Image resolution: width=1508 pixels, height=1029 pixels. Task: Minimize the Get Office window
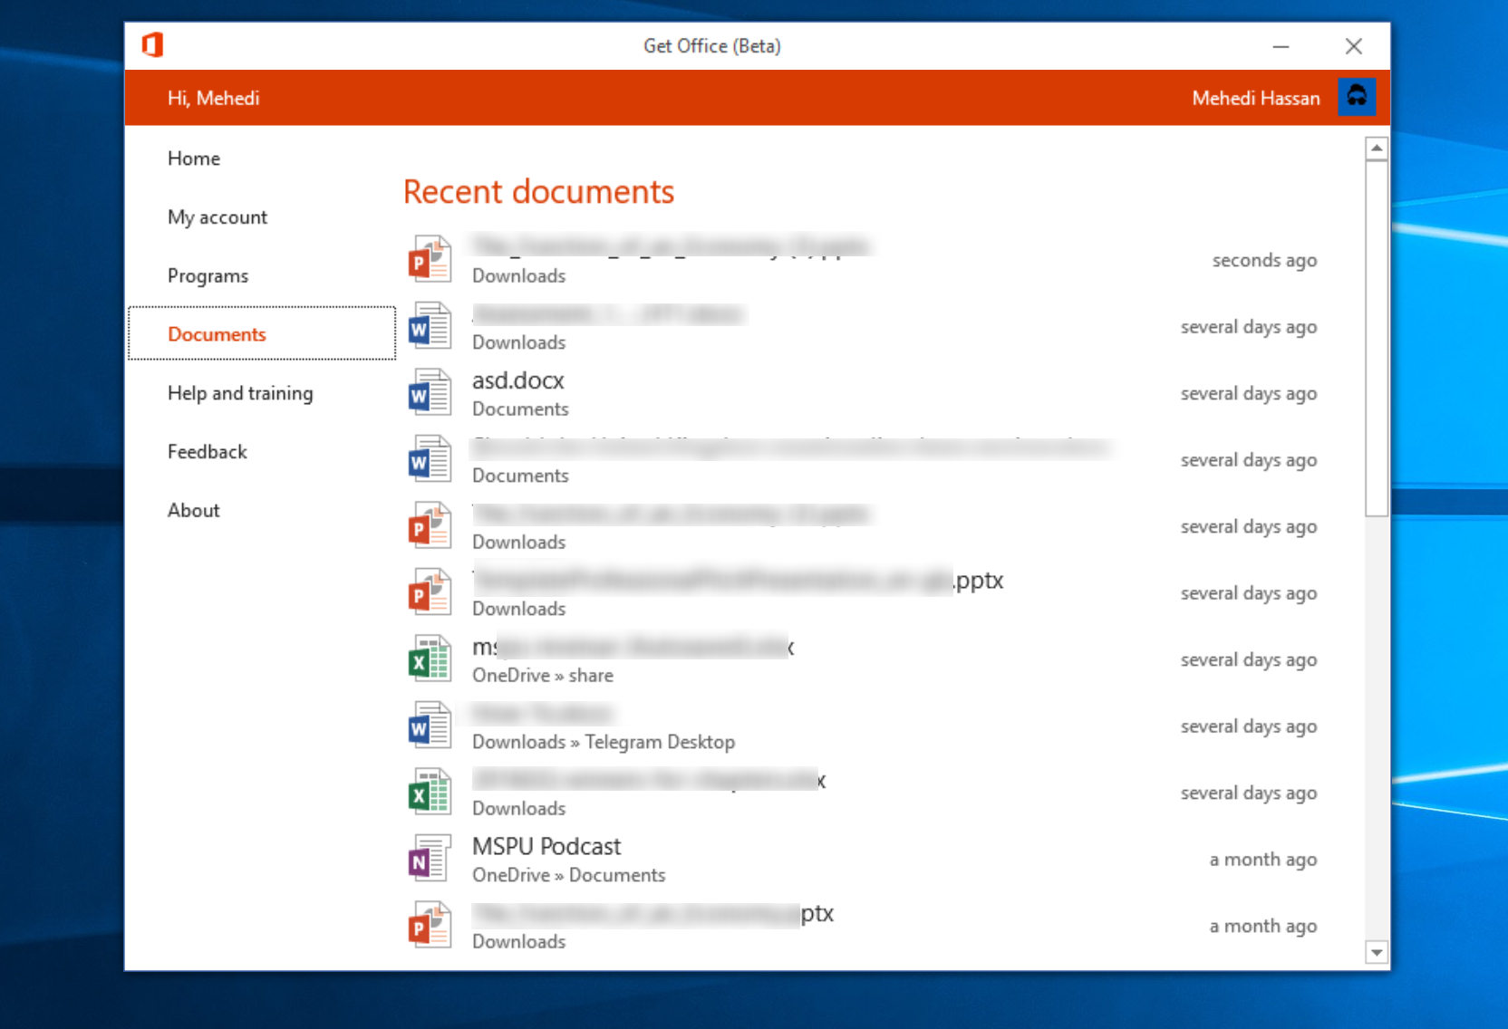[1280, 46]
